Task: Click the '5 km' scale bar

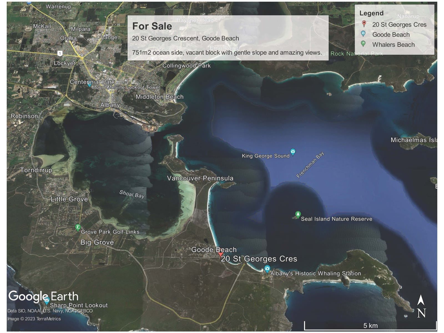Action: click(x=370, y=326)
